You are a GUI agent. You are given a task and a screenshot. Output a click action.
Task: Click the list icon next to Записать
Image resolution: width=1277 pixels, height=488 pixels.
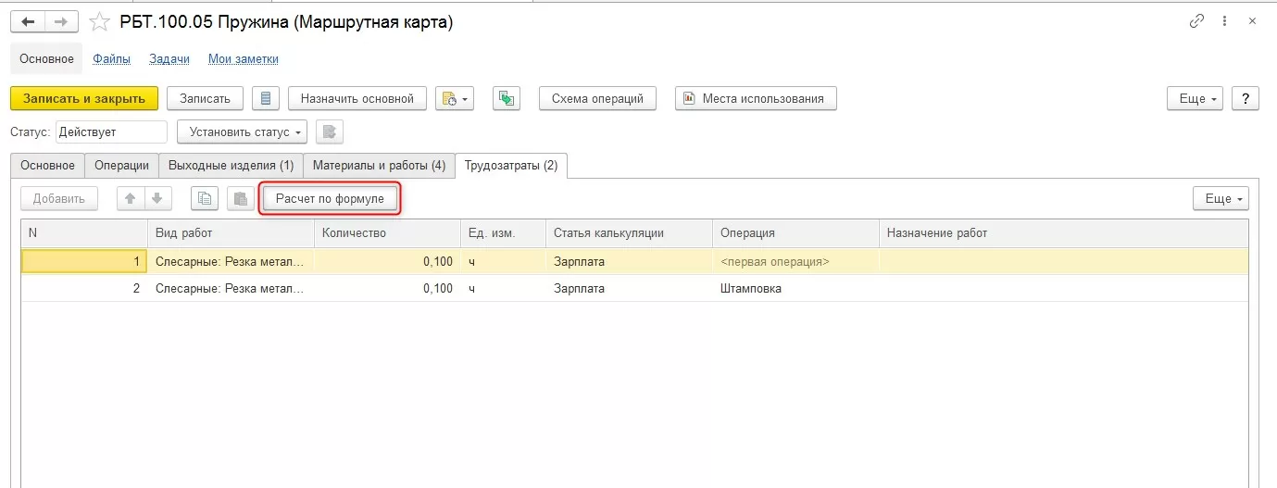tap(266, 98)
